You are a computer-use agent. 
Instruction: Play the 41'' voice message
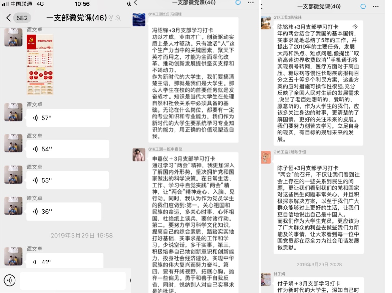65,262
